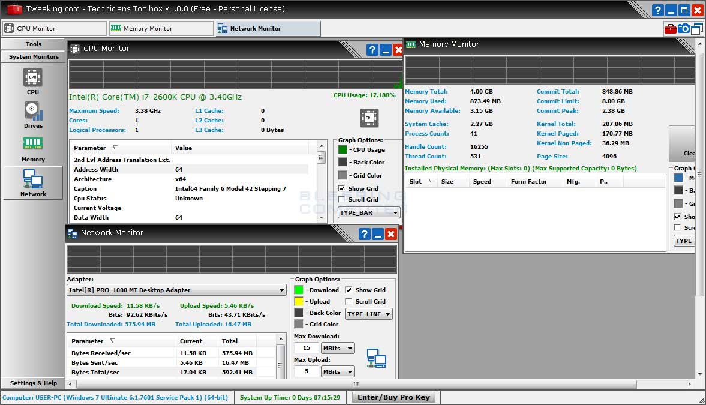Open the Memory Monitor graph type dropdown
Screen dimensions: 706x405
(x=684, y=241)
